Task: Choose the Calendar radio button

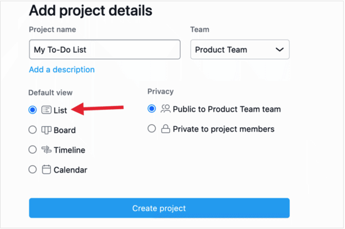Action: click(33, 169)
